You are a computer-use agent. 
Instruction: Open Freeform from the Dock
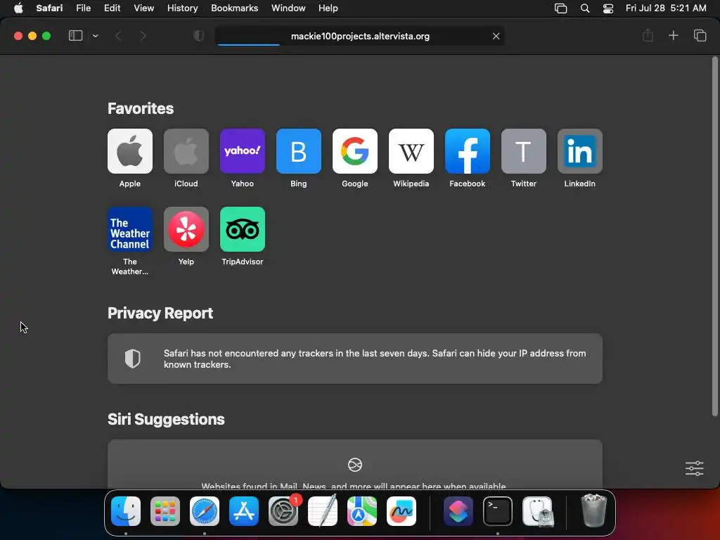click(x=401, y=511)
